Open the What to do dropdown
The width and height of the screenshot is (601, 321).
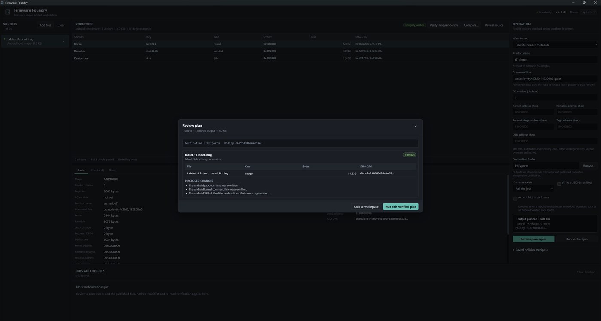point(555,45)
